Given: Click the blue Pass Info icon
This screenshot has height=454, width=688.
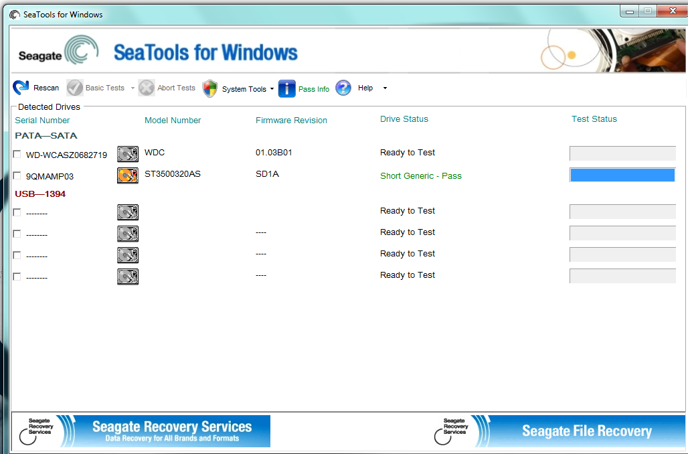Looking at the screenshot, I should (287, 88).
